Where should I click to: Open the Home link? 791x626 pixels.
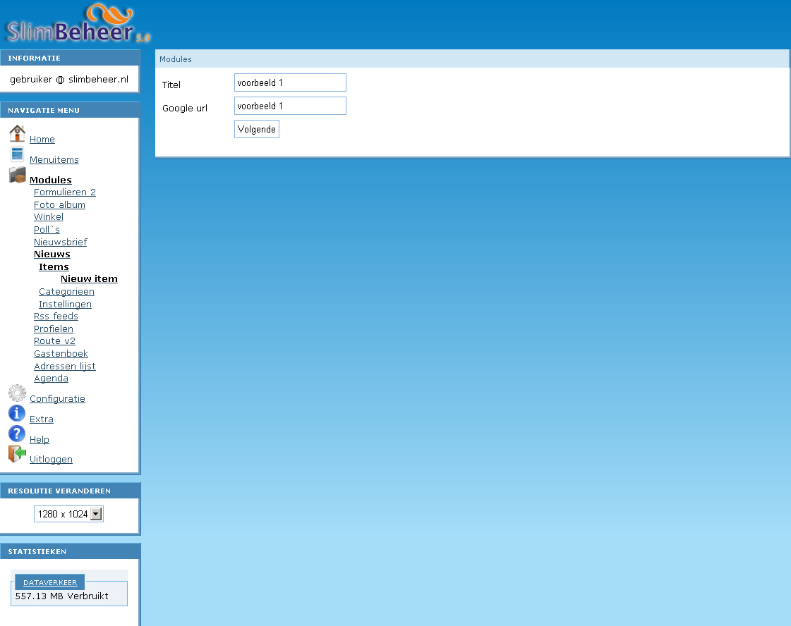(x=42, y=139)
